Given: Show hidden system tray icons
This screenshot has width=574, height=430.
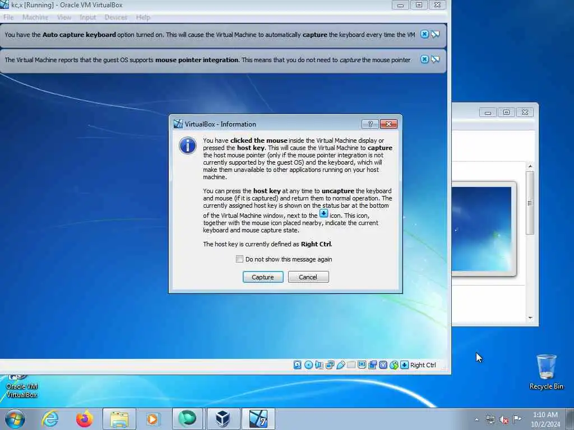Looking at the screenshot, I should tap(476, 419).
